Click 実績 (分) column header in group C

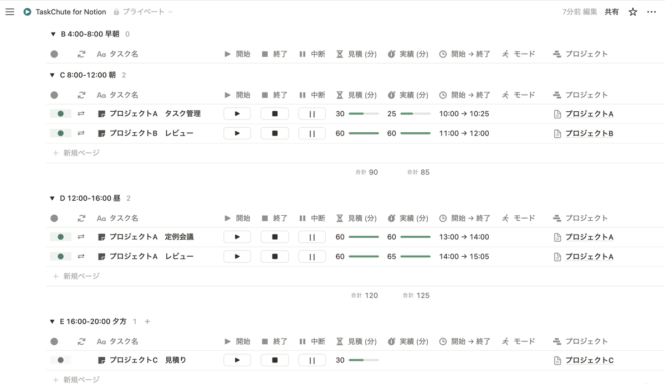click(x=408, y=95)
